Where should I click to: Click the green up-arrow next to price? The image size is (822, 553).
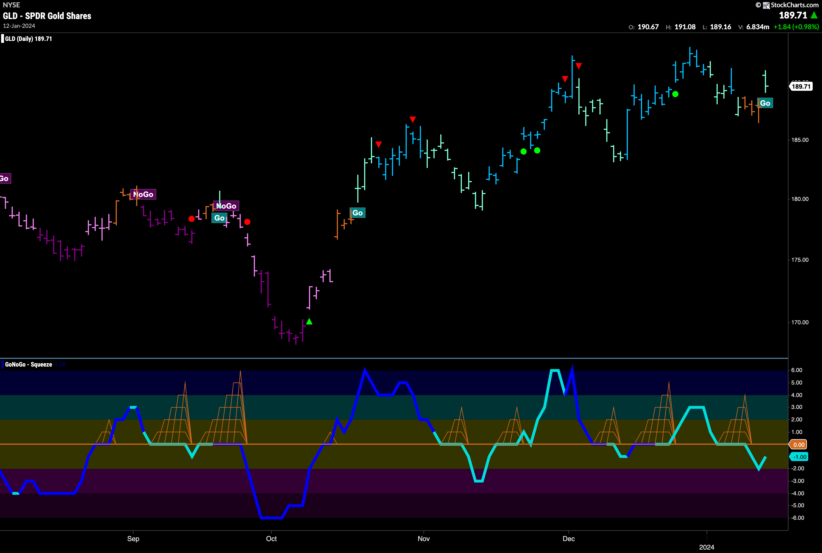[814, 15]
